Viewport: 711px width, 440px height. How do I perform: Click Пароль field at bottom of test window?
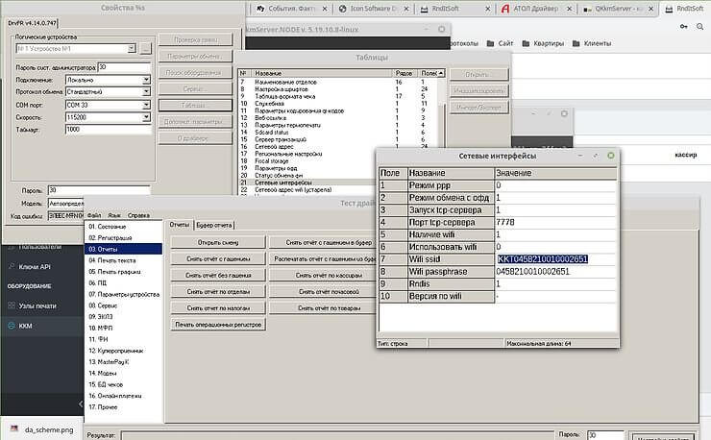(605, 435)
